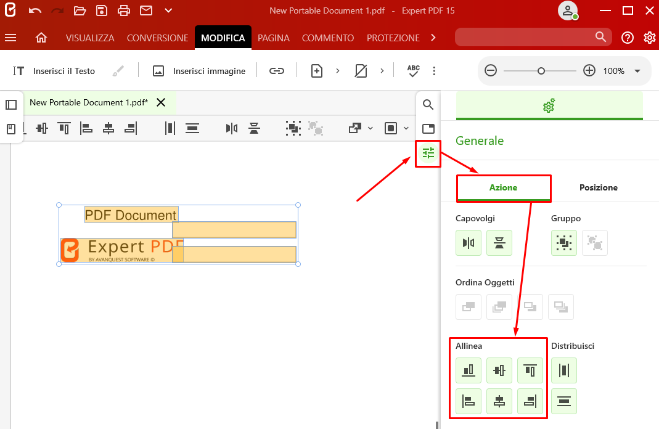Align left in the Allinea section
Image resolution: width=659 pixels, height=429 pixels.
tap(468, 401)
